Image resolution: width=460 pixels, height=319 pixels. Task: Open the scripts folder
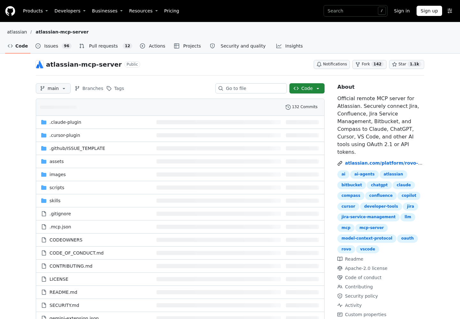tap(57, 188)
